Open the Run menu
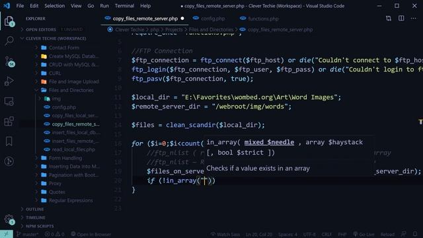The image size is (423, 238). tap(104, 6)
